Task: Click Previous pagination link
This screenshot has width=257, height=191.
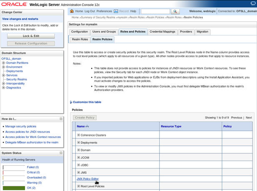Action: [x=237, y=118]
